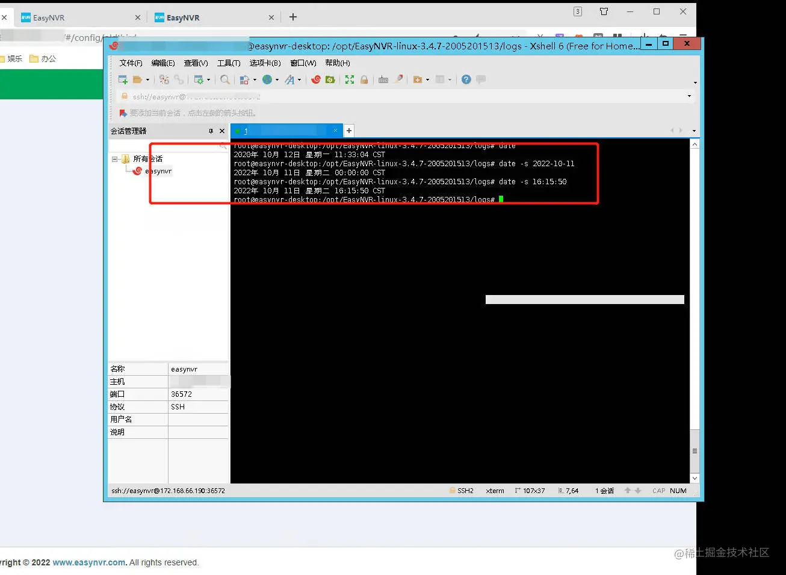Click the new folder plus toolbar icon

[417, 79]
